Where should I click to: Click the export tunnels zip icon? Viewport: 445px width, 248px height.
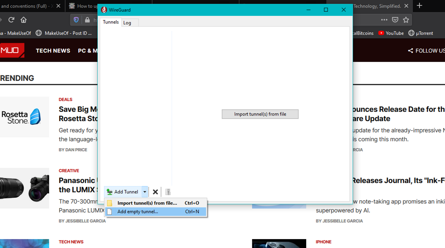168,192
